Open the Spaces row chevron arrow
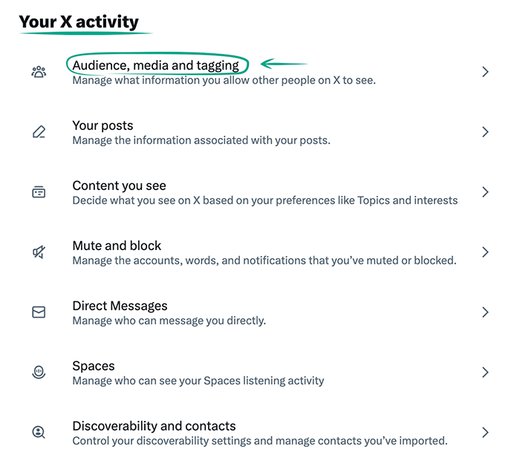The height and width of the screenshot is (475, 520). pyautogui.click(x=485, y=373)
